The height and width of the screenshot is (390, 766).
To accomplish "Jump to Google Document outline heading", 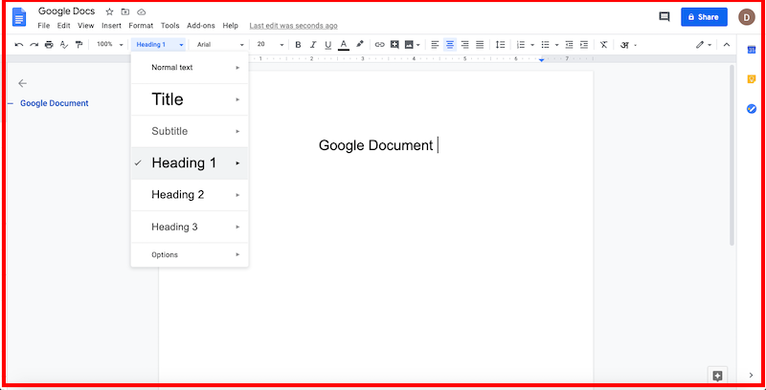I will pyautogui.click(x=55, y=103).
